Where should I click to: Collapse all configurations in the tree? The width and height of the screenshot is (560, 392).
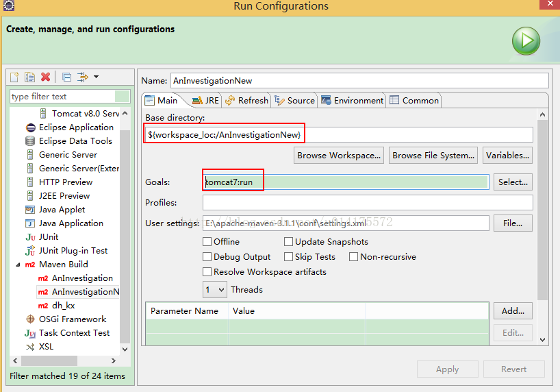coord(66,77)
